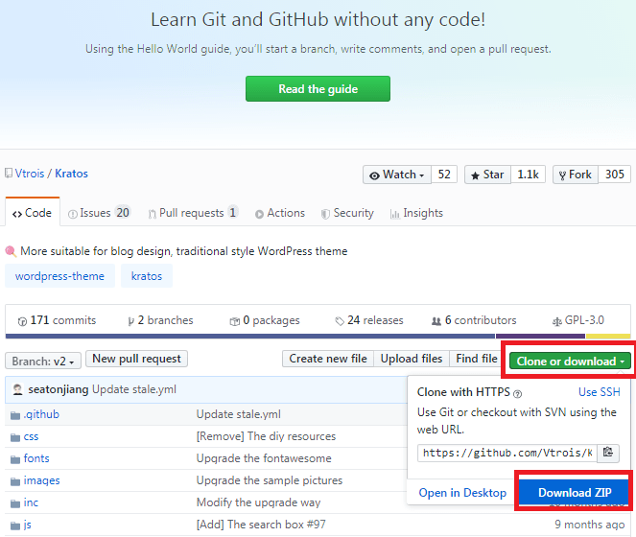Click Download ZIP button
This screenshot has width=636, height=537.
coord(575,492)
